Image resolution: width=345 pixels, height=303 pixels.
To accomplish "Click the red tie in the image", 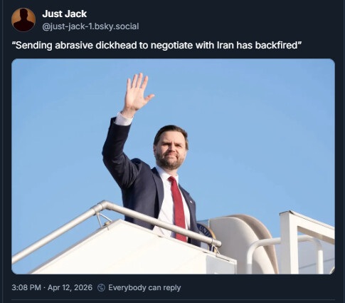I will 178,208.
